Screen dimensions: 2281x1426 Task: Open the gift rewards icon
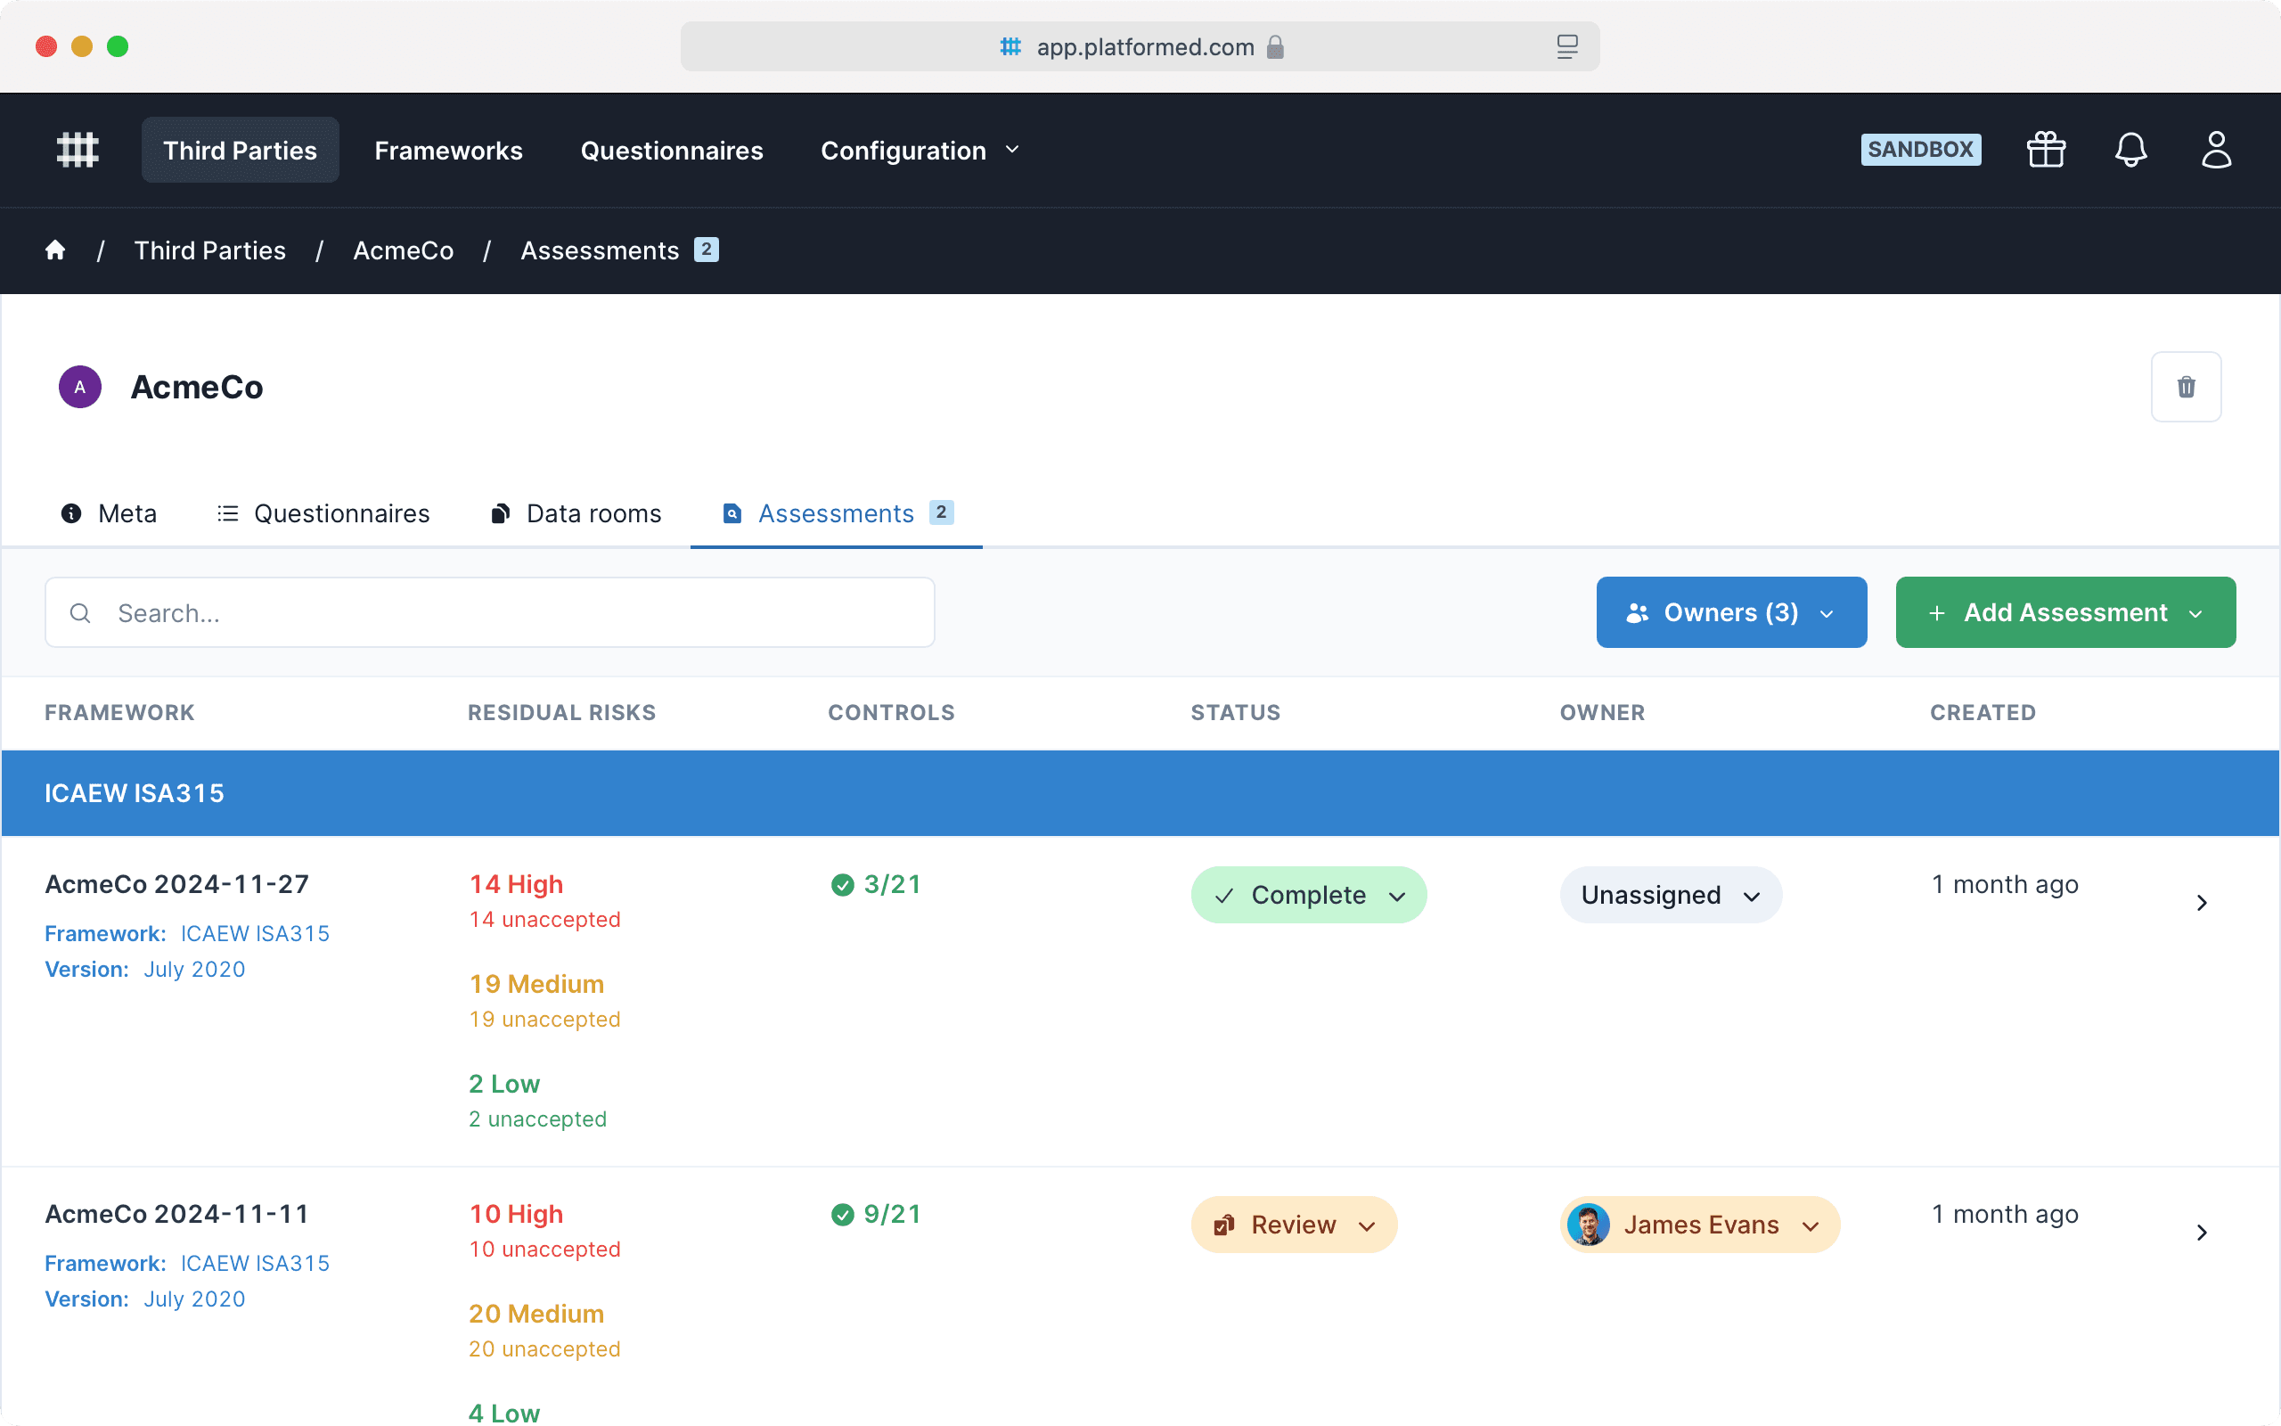[x=2046, y=150]
